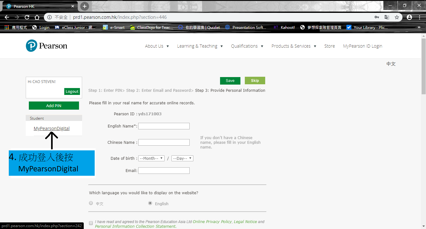The image size is (426, 229).
Task: Click the Add PIN button
Action: pos(54,106)
